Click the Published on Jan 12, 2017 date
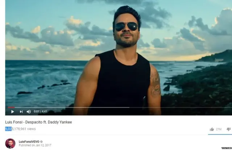Screen dimensions: 232x150 (x=35, y=145)
